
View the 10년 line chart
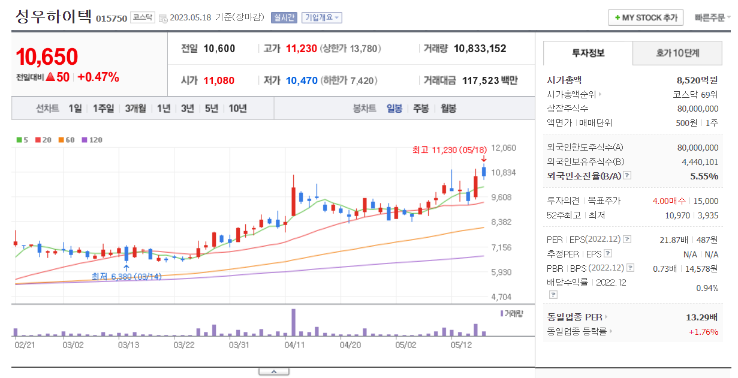pyautogui.click(x=237, y=109)
